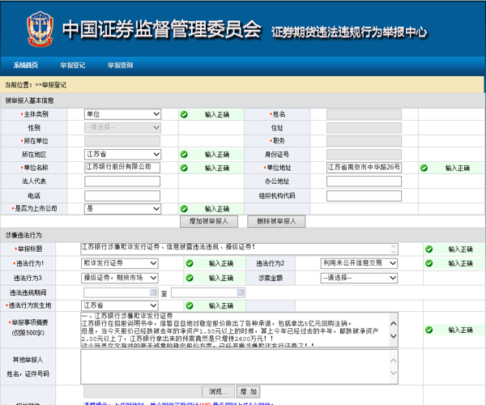Image resolution: width=486 pixels, height=405 pixels.
Task: Open 违法行为1 dropdown 欺诈发行证券
Action: pos(120,263)
